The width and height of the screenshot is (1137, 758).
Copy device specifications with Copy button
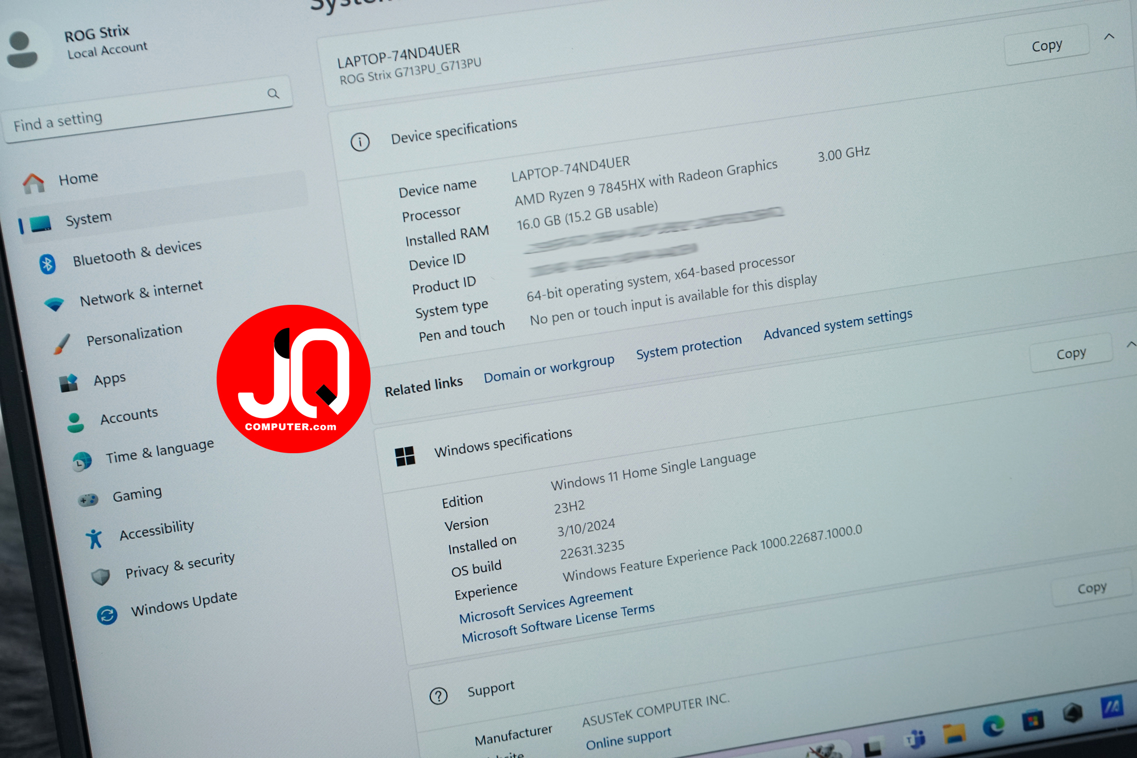[1047, 45]
